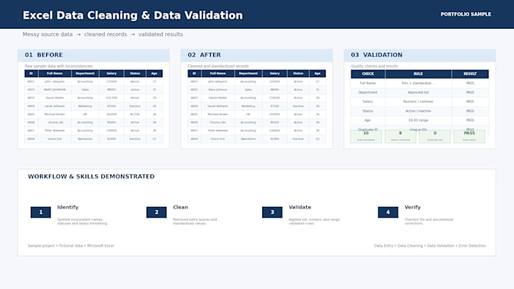
Task: Click 'sarah williams' cell in Before table
Action: 54,106
